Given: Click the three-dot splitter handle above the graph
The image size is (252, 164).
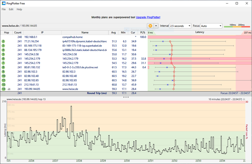Looking at the screenshot, I should (x=126, y=97).
